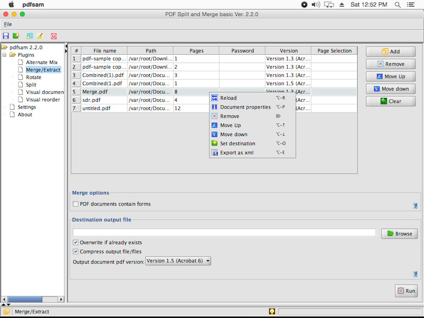Click the 'Password' column header
The width and height of the screenshot is (424, 318).
coord(243,50)
